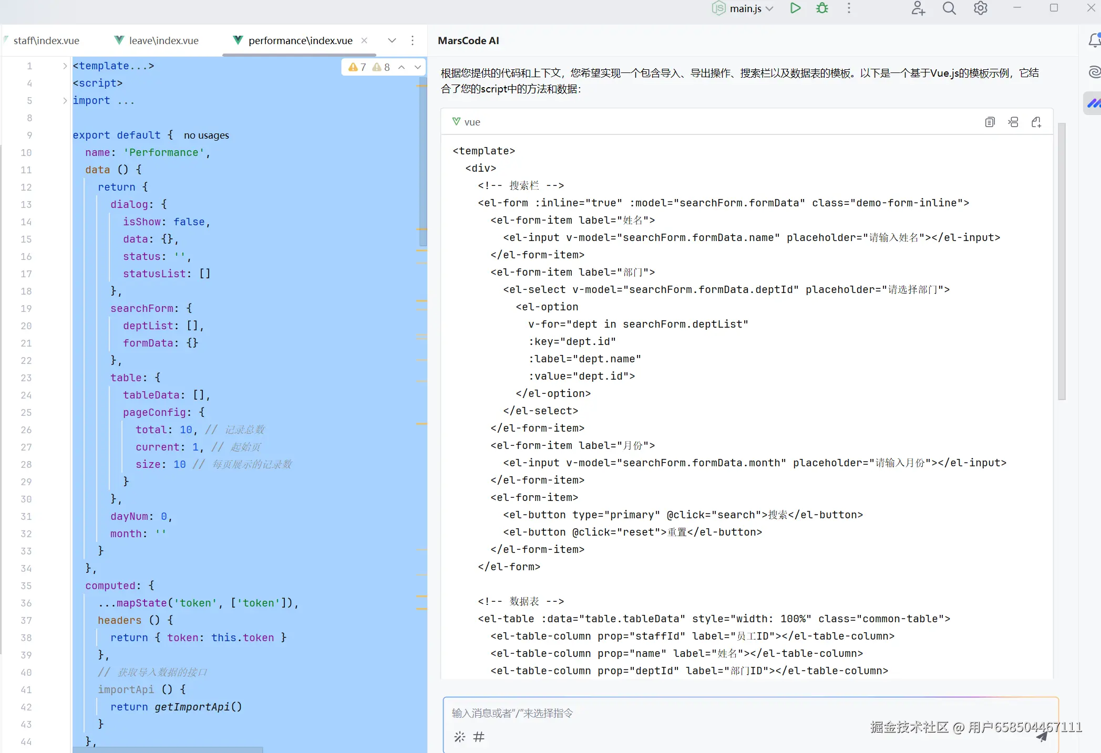Toggle the spiral AI assistant tool window
The height and width of the screenshot is (753, 1101).
click(x=1094, y=72)
